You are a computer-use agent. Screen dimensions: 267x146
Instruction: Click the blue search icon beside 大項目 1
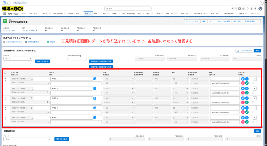[x=95, y=79]
